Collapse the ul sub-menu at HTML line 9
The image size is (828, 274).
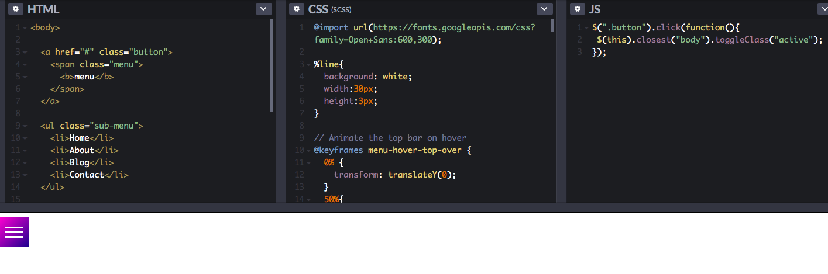[x=25, y=126]
